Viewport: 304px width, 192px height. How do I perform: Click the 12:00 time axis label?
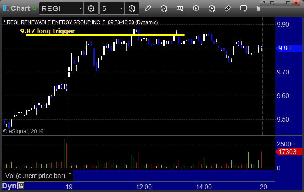[x=144, y=187]
